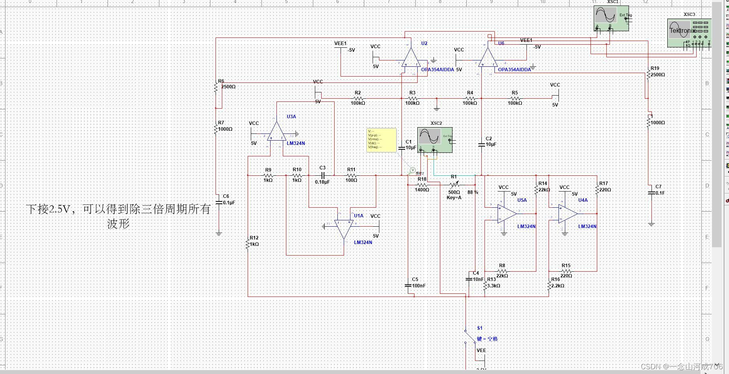Select resistor R12 1kΩ
The height and width of the screenshot is (374, 729).
248,244
